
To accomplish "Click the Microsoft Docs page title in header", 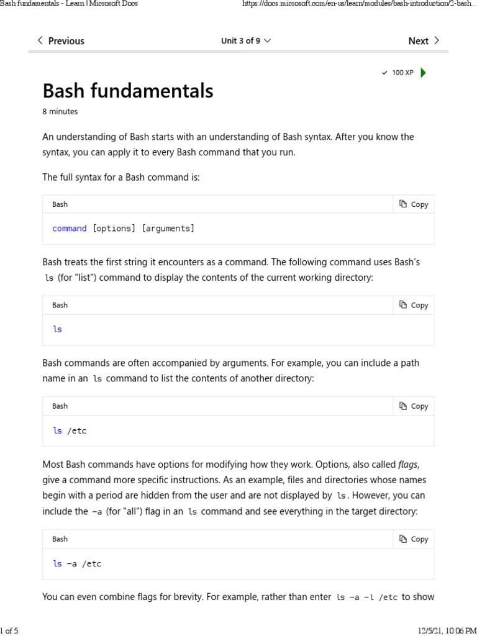I will pyautogui.click(x=69, y=4).
